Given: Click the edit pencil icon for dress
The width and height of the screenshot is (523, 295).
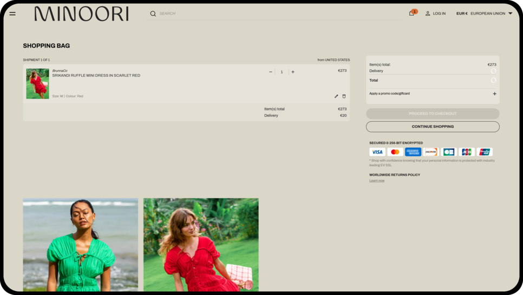Looking at the screenshot, I should point(336,96).
